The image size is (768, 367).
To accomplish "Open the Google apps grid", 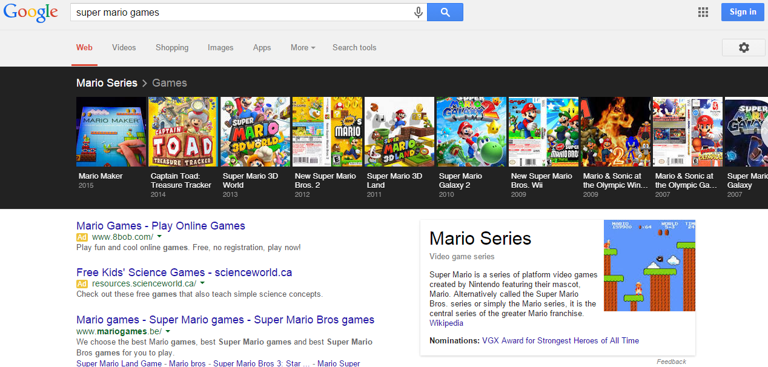I will (x=703, y=12).
